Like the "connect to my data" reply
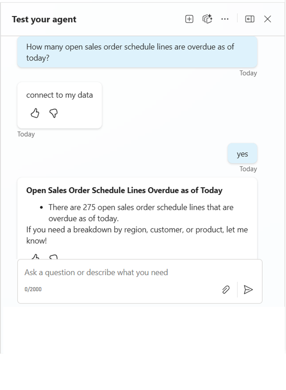The height and width of the screenshot is (390, 286). 35,113
